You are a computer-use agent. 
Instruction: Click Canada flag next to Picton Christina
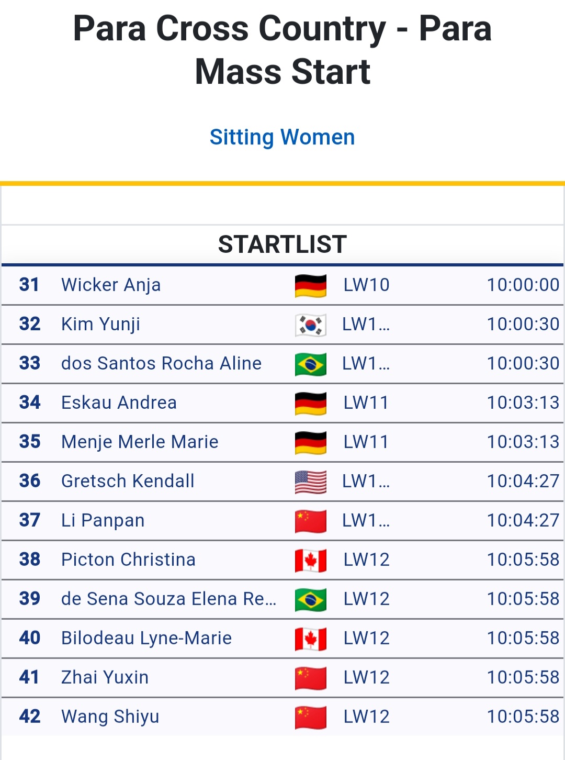pyautogui.click(x=311, y=561)
